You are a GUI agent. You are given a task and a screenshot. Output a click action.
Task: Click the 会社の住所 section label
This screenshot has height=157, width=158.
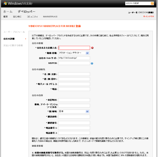pyautogui.click(x=38, y=95)
